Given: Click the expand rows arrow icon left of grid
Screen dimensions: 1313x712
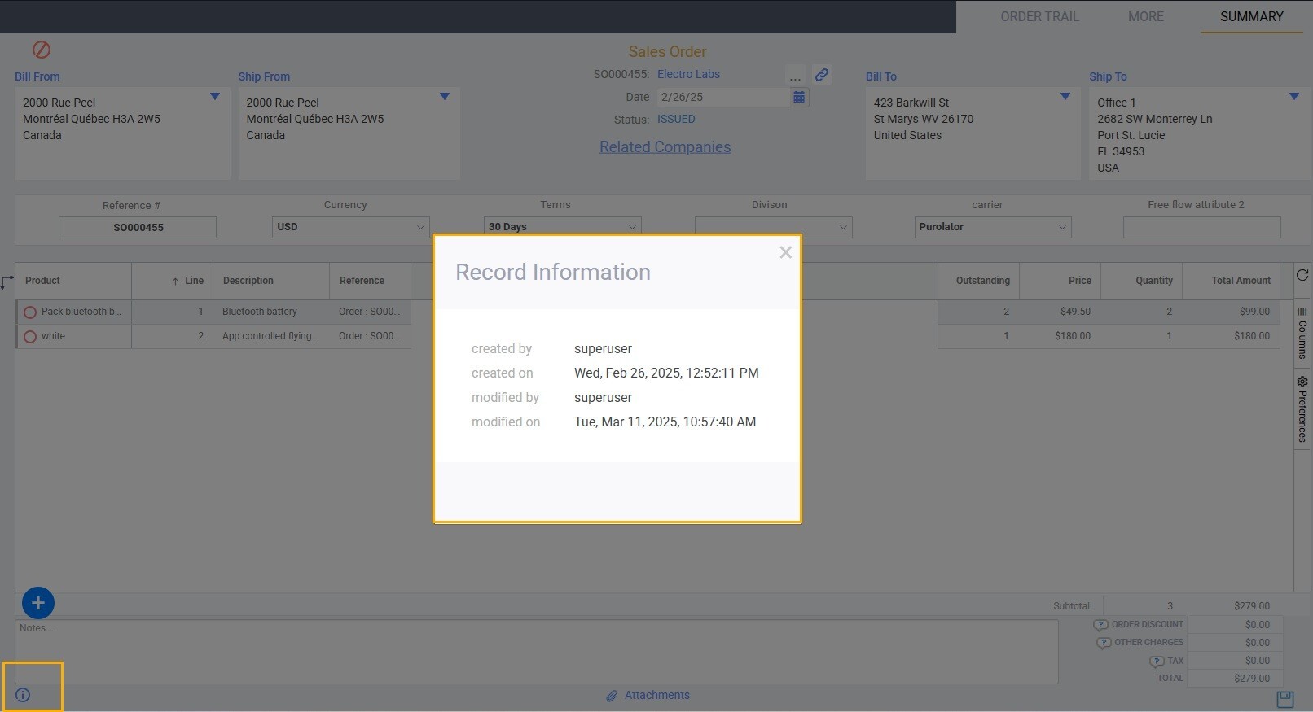Looking at the screenshot, I should (7, 282).
